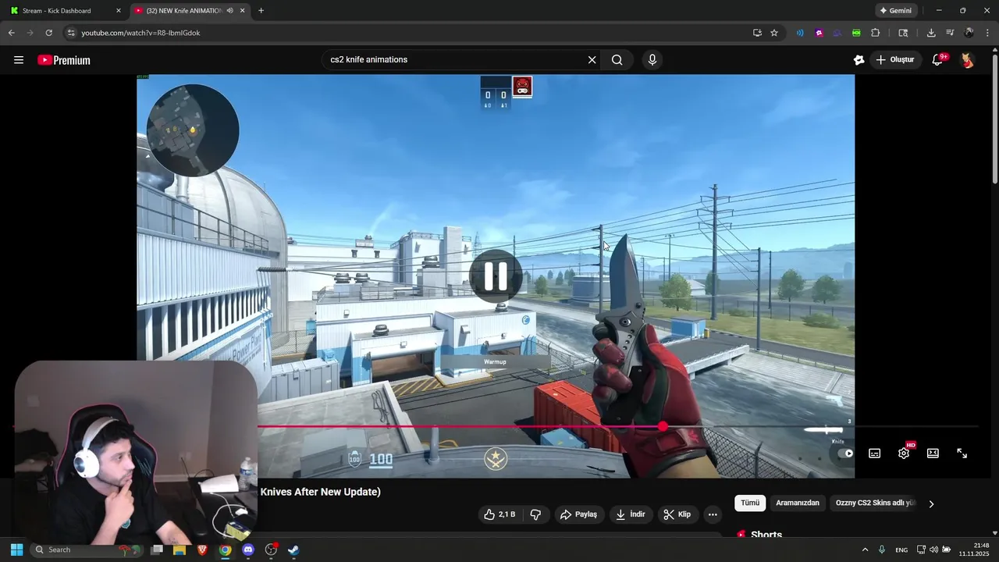Run search with the magnifier button
The image size is (999, 562).
(617, 60)
